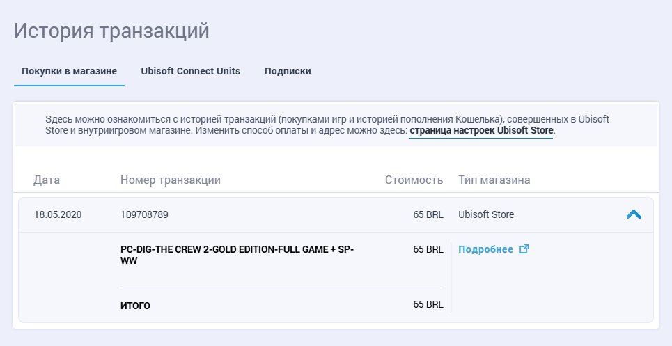Select the Покупки в магазине tab
The height and width of the screenshot is (346, 672).
[69, 71]
